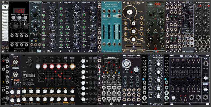Click the SCOPE 2 knob on Kick Drum
Image resolution: width=211 pixels, height=107 pixels.
coord(36,24)
